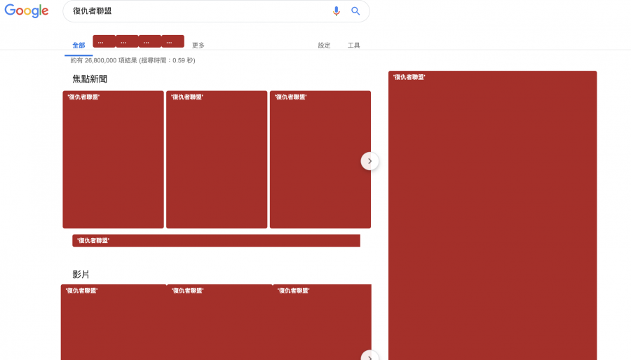The width and height of the screenshot is (631, 360).
Task: Open the third video under 影片
Action: point(322,322)
